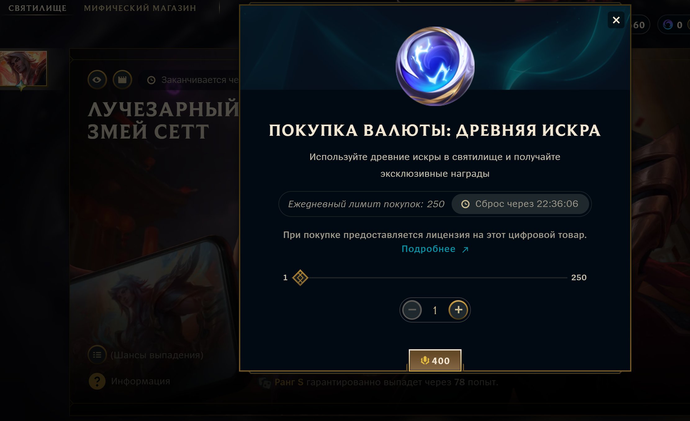
Task: Click the plus button to increase quantity
Action: click(458, 310)
